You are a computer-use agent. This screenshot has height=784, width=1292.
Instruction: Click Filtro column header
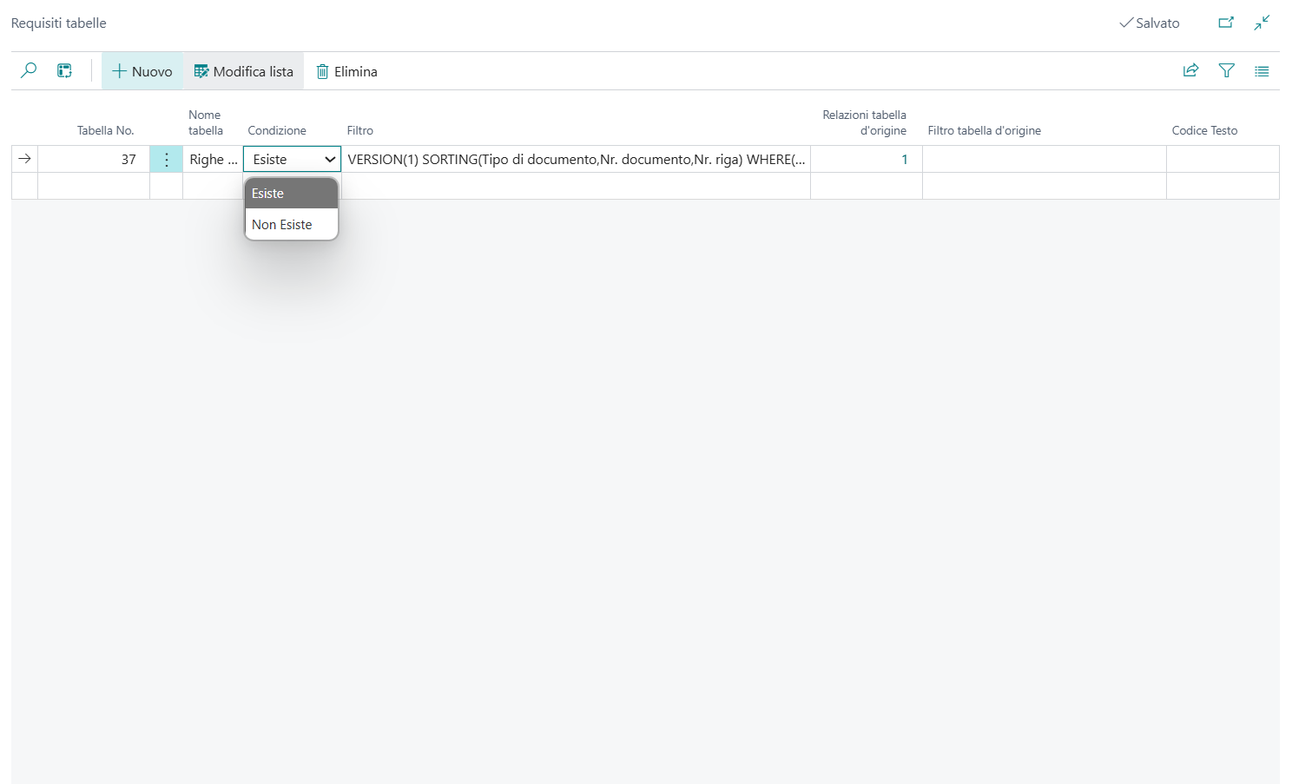click(x=360, y=130)
